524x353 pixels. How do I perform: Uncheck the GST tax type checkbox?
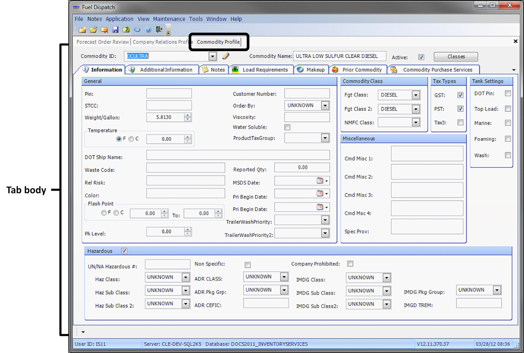pyautogui.click(x=460, y=95)
